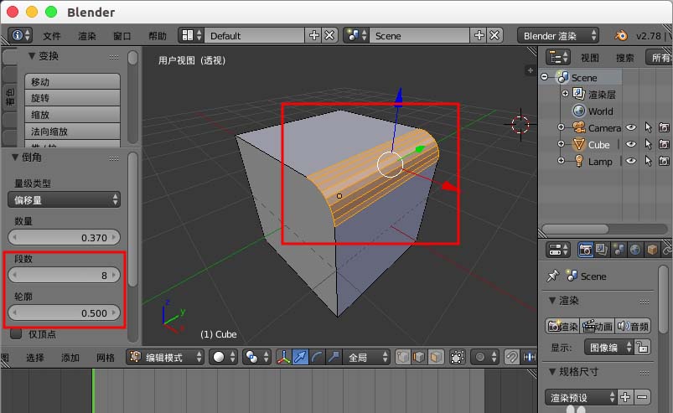Open the 文件 menu
The width and height of the screenshot is (673, 413).
coord(51,36)
